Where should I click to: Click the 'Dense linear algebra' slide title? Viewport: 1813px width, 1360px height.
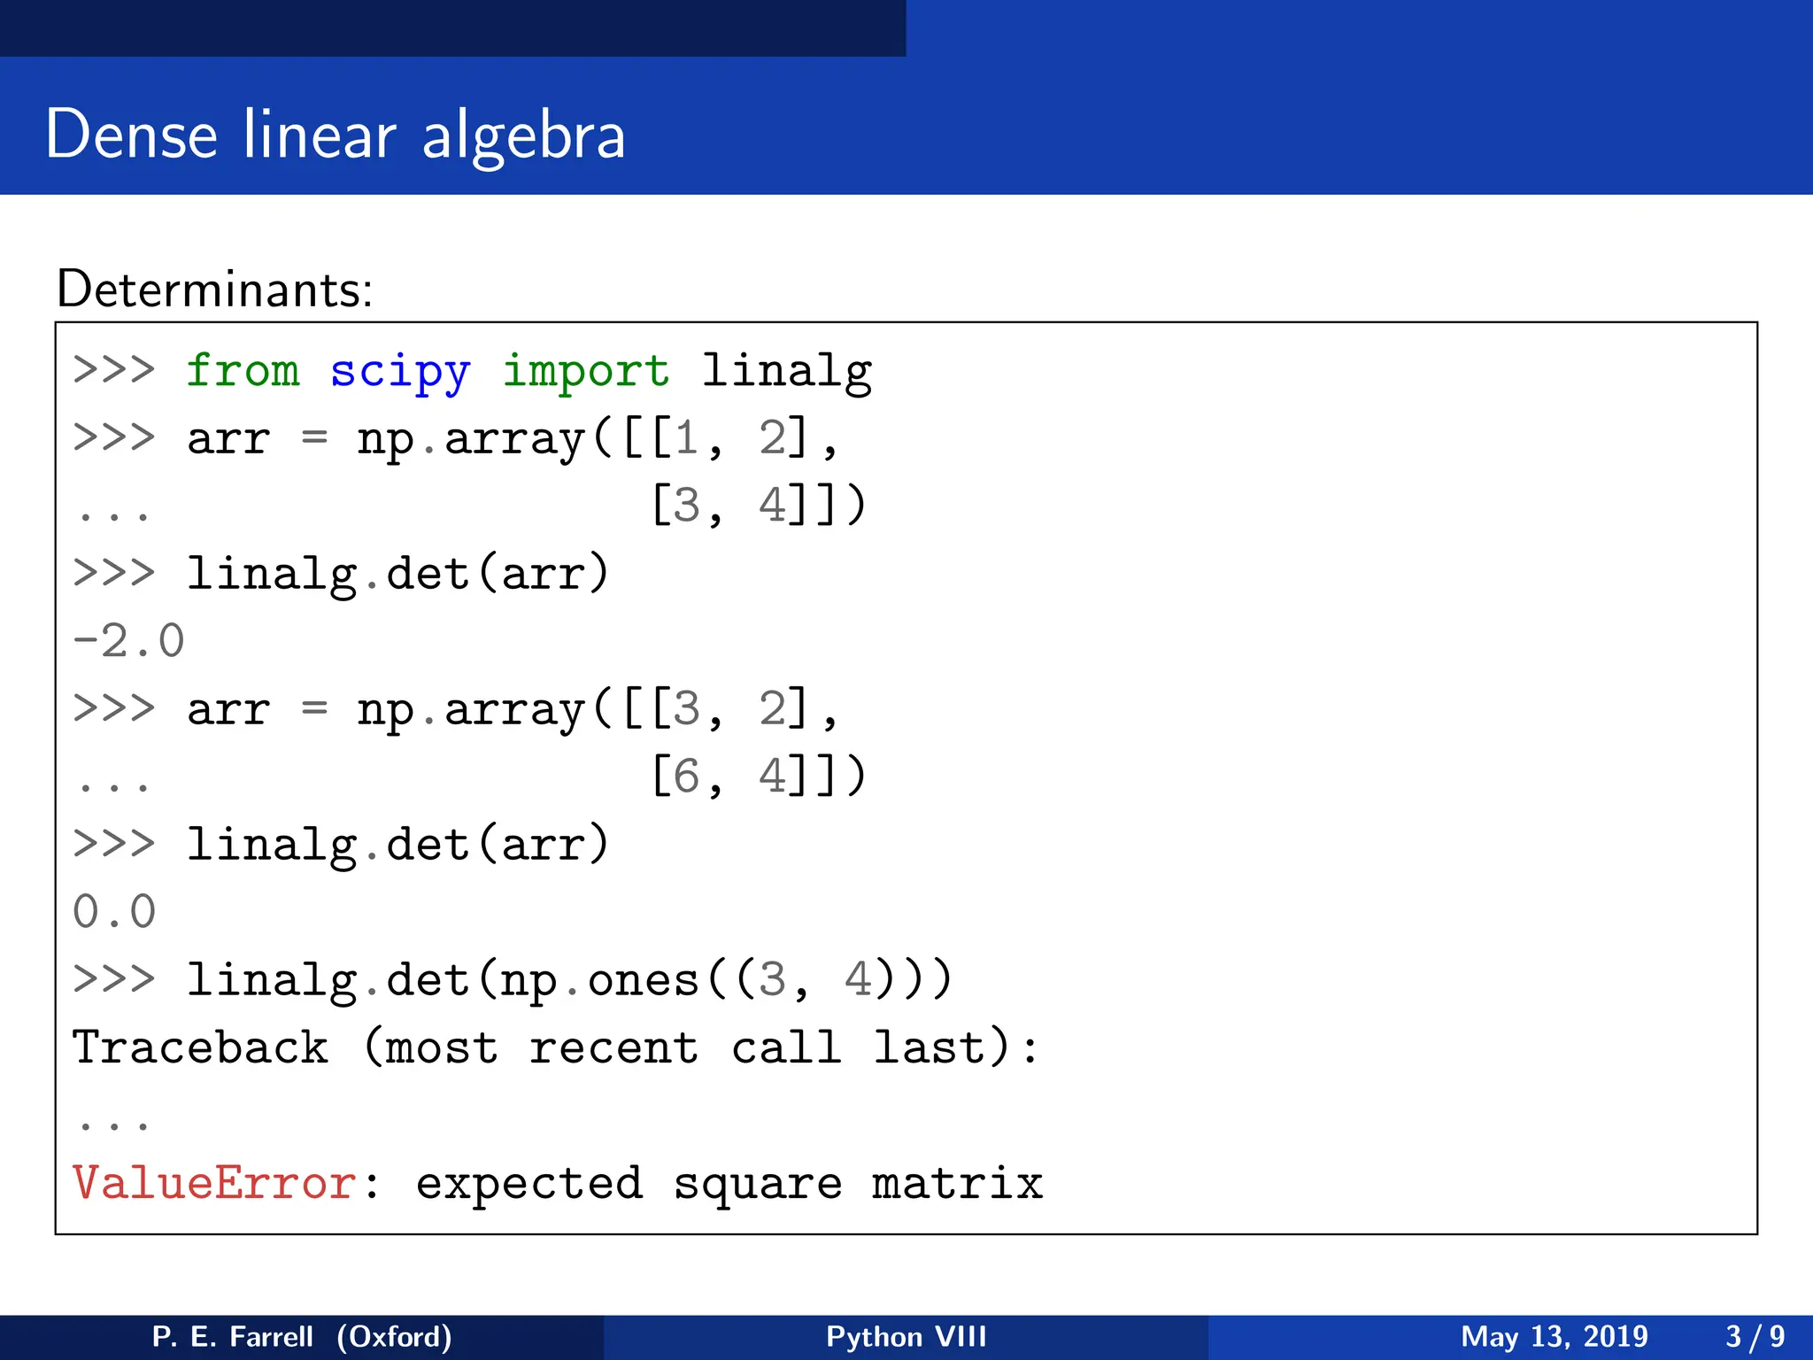pyautogui.click(x=336, y=135)
